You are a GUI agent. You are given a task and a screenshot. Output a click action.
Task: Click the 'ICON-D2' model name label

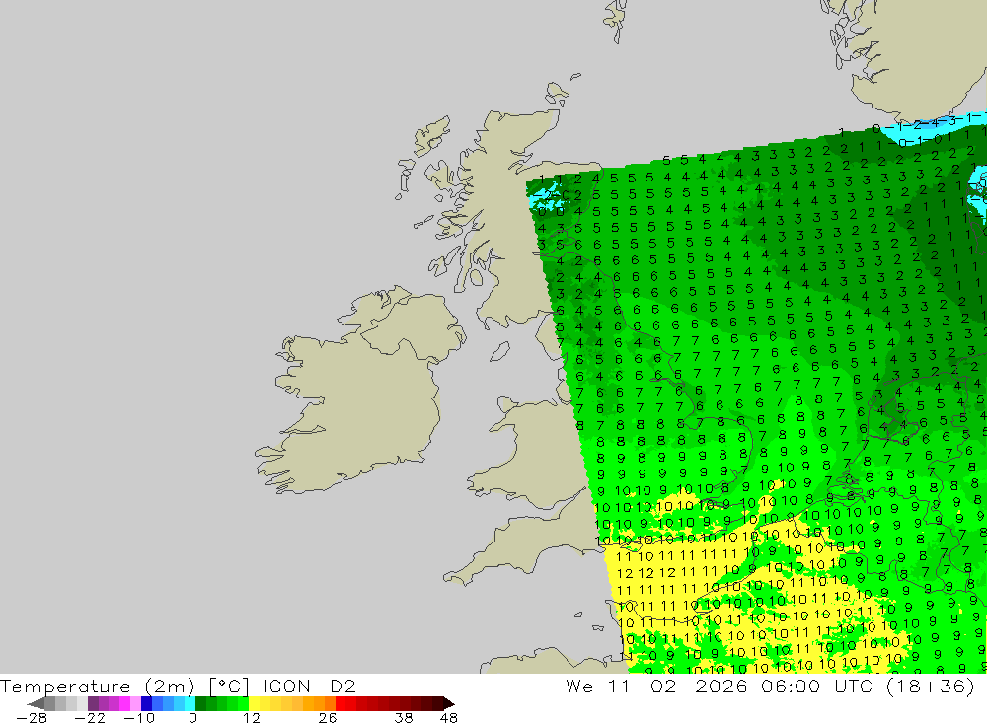(x=309, y=686)
